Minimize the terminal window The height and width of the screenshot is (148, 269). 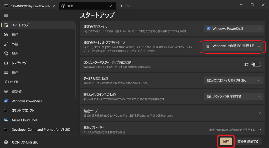coord(241,5)
